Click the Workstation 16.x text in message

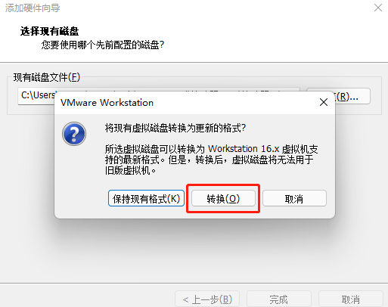pyautogui.click(x=244, y=149)
